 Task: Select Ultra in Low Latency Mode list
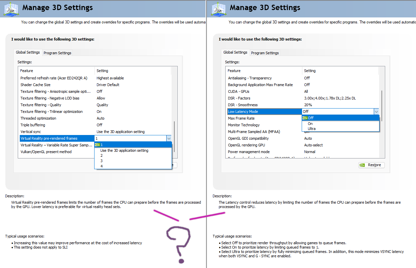pos(311,129)
